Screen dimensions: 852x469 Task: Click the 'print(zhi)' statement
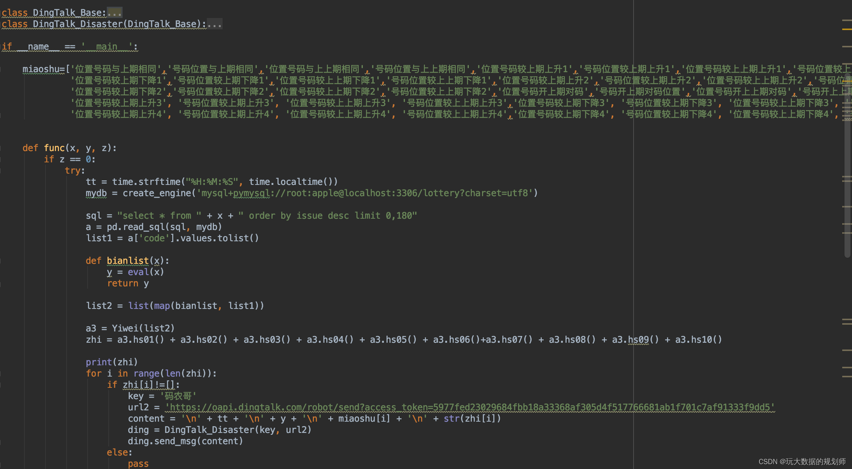[112, 362]
